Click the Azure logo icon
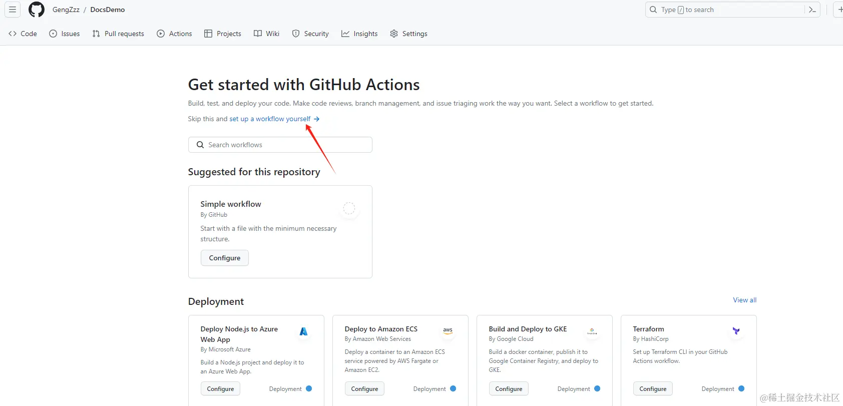This screenshot has width=843, height=406. (304, 331)
